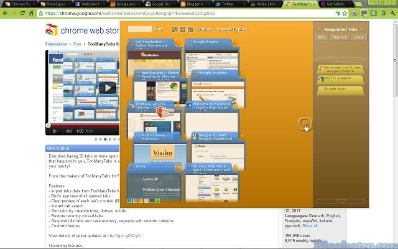Viewport: 398px width, 249px height.
Task: Suspend the Google Reader tab with its arrow
Action: point(236,42)
